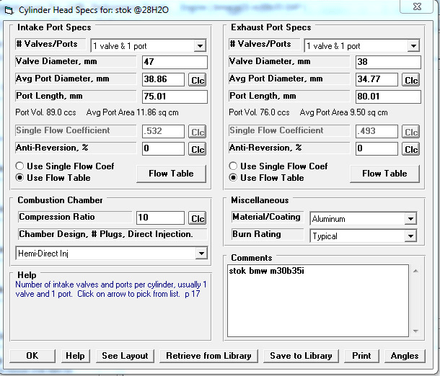Click exhaust Port Length field 80.01
Image resolution: width=440 pixels, height=376 pixels.
coord(388,97)
